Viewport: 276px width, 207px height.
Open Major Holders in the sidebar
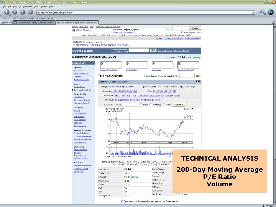80,150
